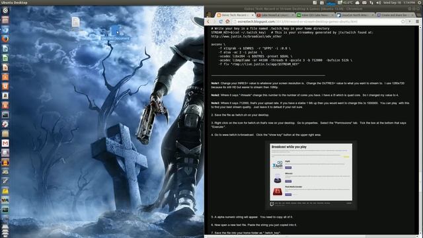Image resolution: width=423 pixels, height=238 pixels.
Task: Click the Note2 paragraph about threads
Action: pos(305,95)
